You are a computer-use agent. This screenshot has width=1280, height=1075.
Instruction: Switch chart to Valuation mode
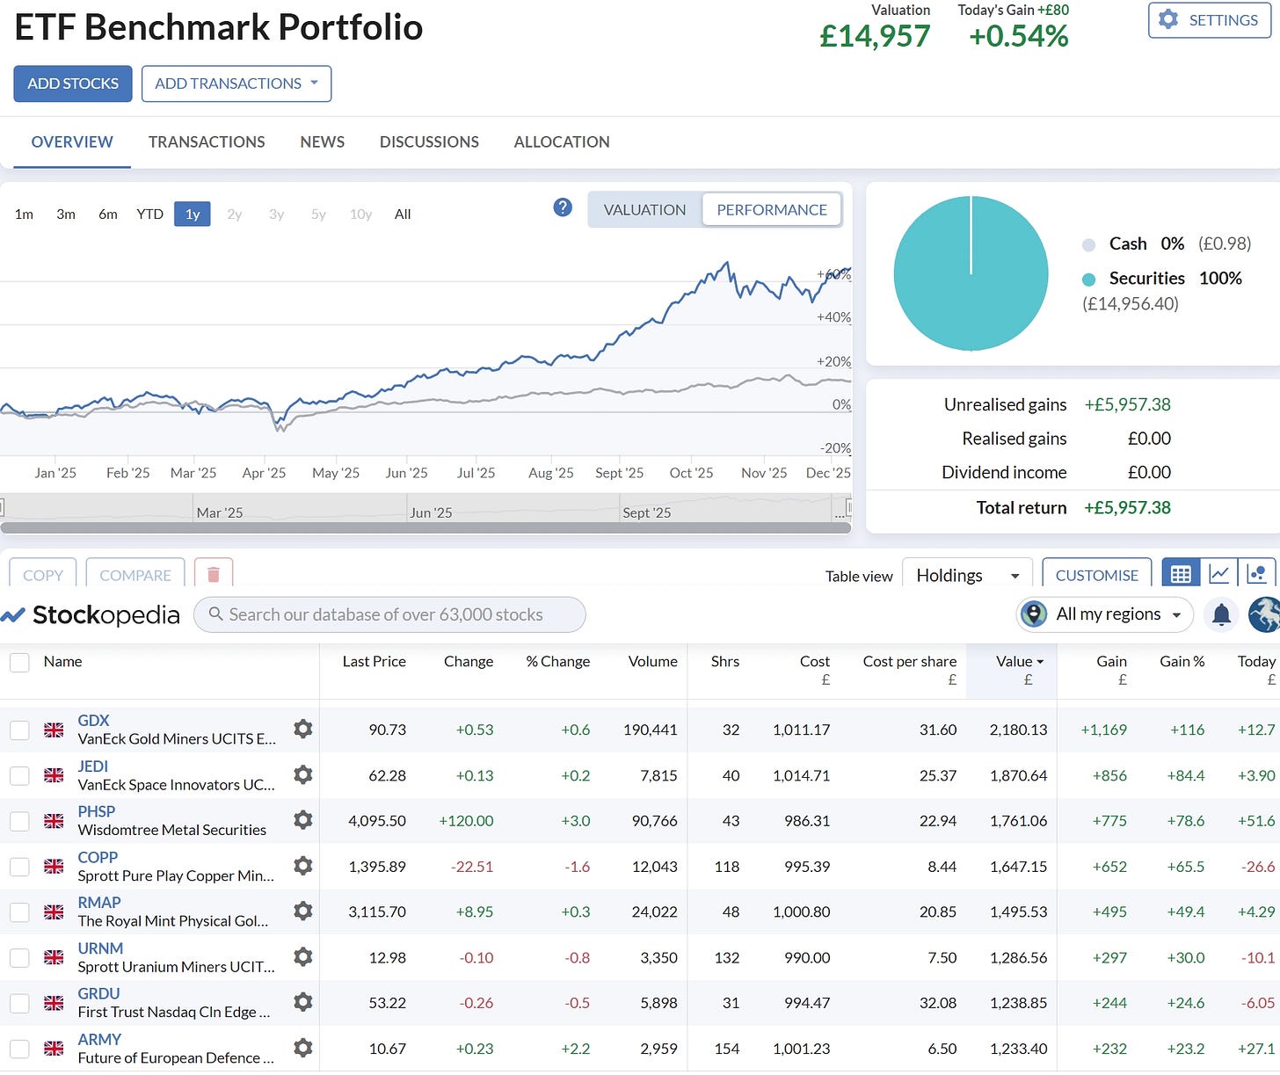tap(644, 210)
